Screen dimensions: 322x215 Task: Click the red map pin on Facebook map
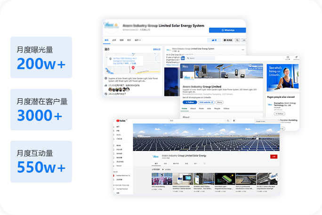[133, 68]
